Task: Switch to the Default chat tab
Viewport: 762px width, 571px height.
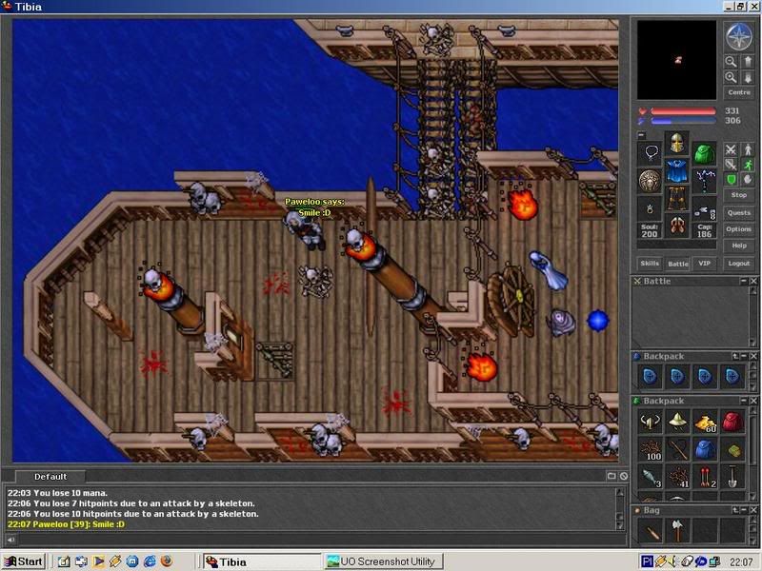Action: tap(50, 477)
